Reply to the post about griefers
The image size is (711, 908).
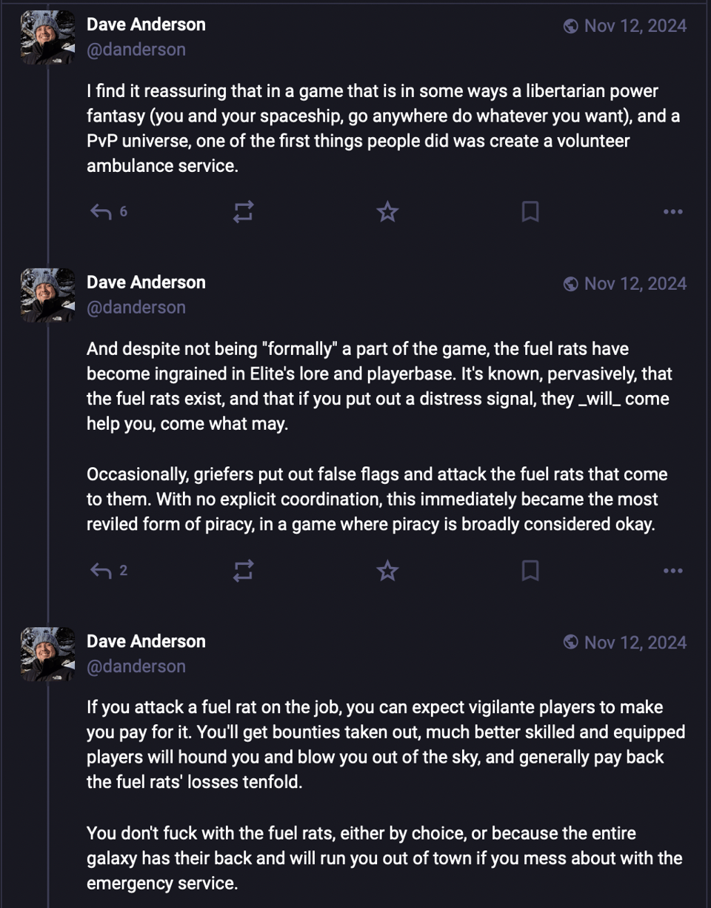point(101,571)
